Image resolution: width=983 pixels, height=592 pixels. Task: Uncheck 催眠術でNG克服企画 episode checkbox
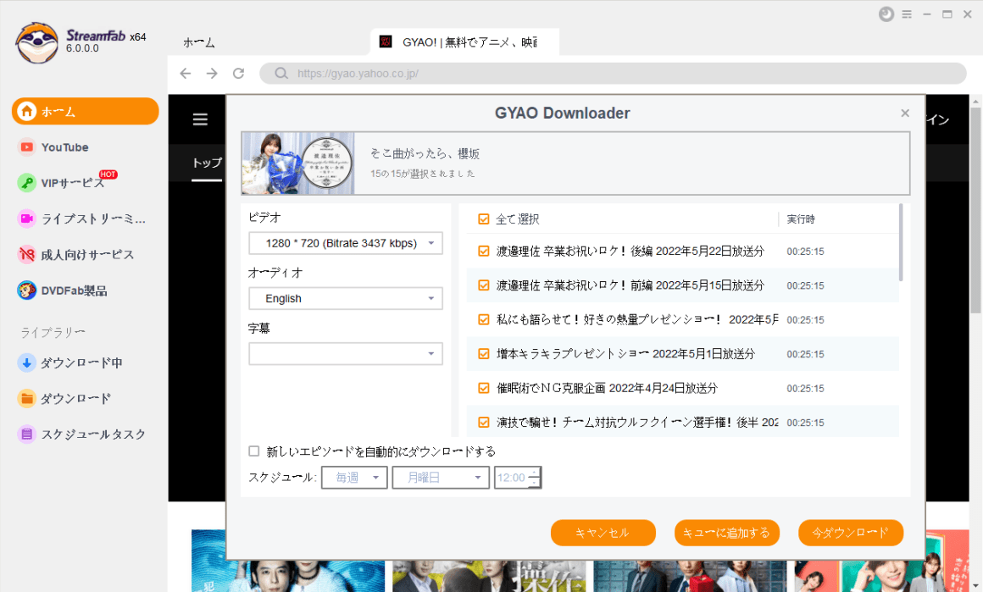point(484,388)
